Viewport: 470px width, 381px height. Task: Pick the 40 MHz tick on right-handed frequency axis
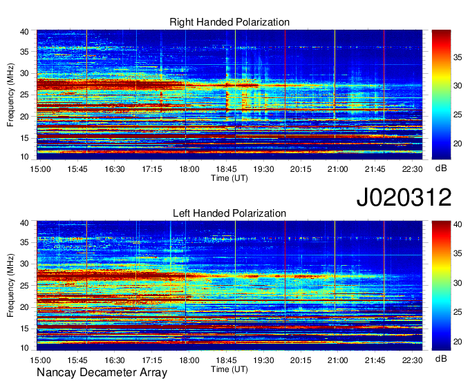coord(24,32)
